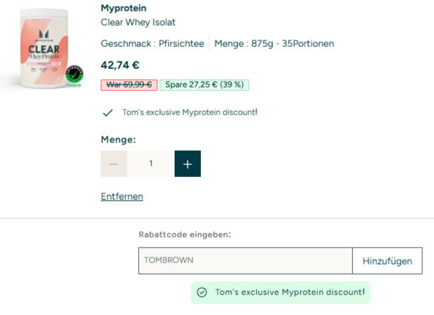Click the Rabattcode eingeben label
This screenshot has height=315, width=434.
[185, 234]
